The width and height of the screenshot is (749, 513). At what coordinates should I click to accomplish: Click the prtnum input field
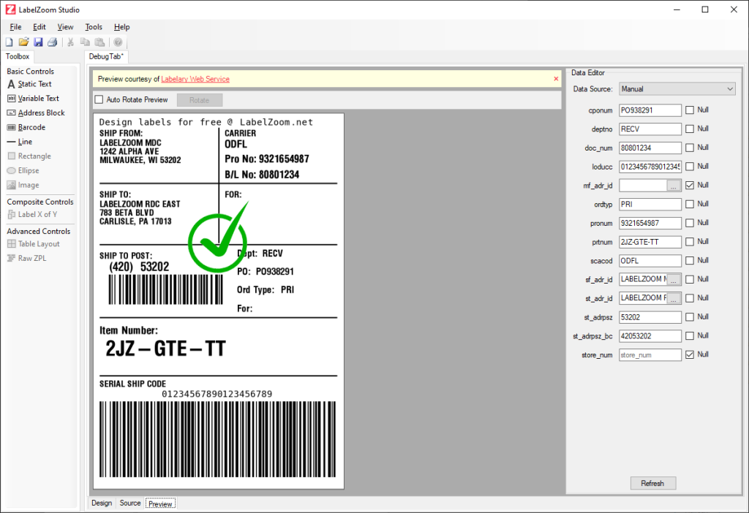(x=650, y=242)
